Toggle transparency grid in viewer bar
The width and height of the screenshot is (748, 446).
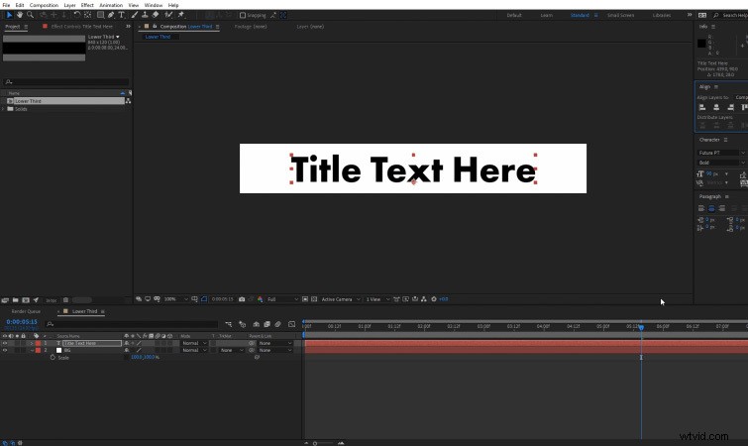[x=314, y=299]
